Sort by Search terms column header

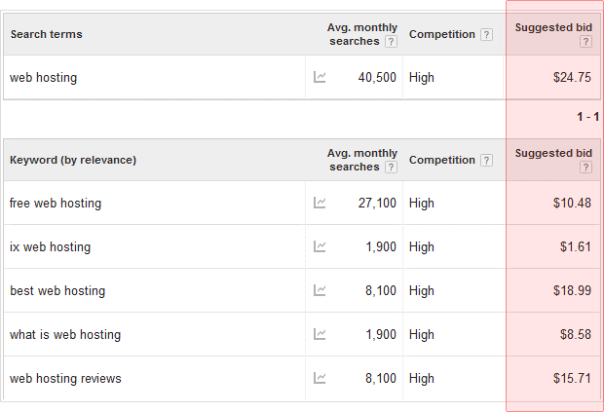46,34
